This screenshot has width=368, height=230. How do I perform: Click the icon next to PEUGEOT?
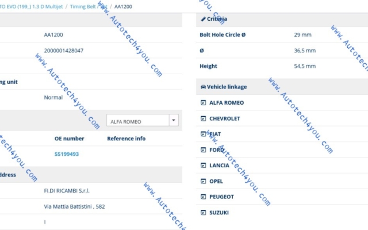click(x=203, y=197)
